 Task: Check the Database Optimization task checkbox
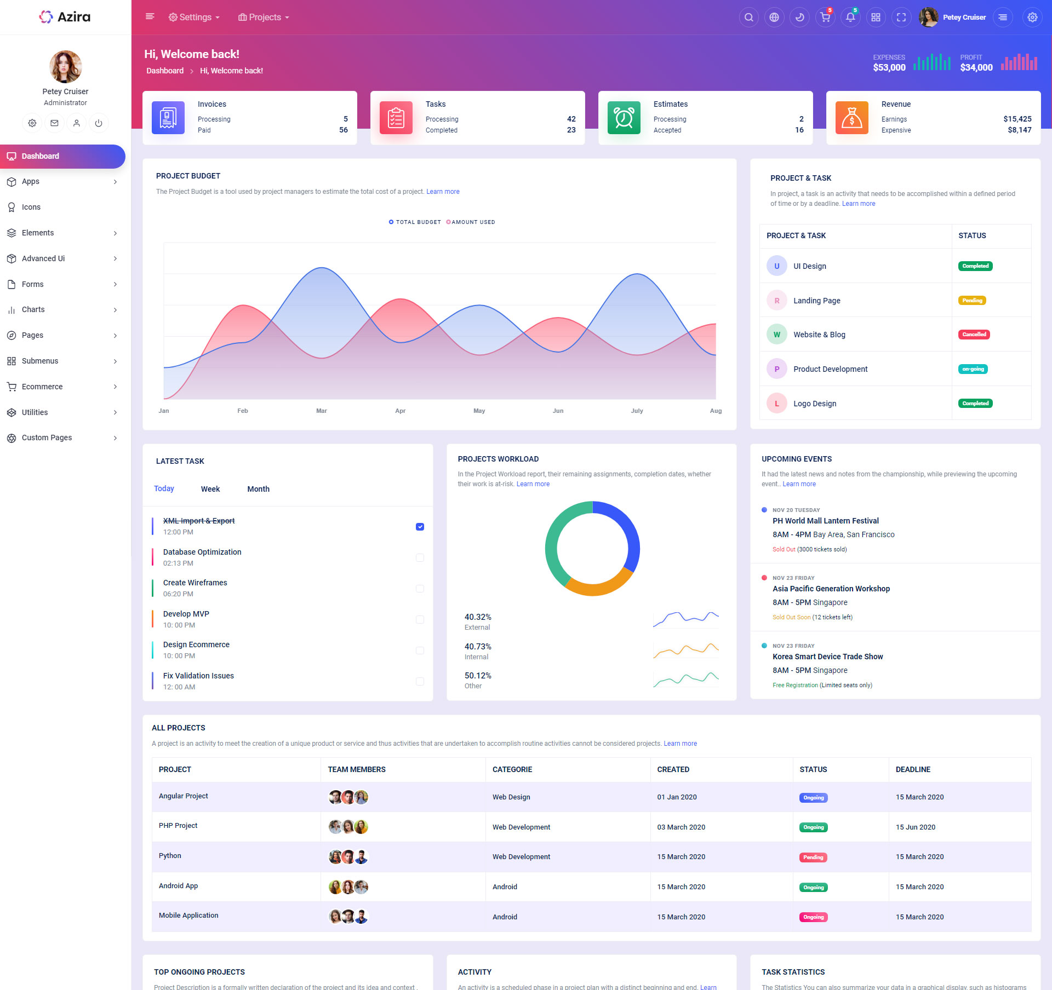pyautogui.click(x=420, y=557)
